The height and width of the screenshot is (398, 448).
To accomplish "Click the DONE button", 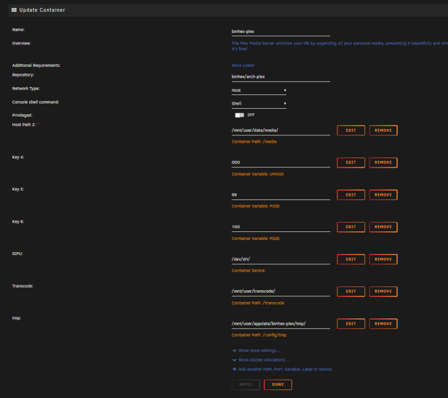I will pyautogui.click(x=278, y=385).
